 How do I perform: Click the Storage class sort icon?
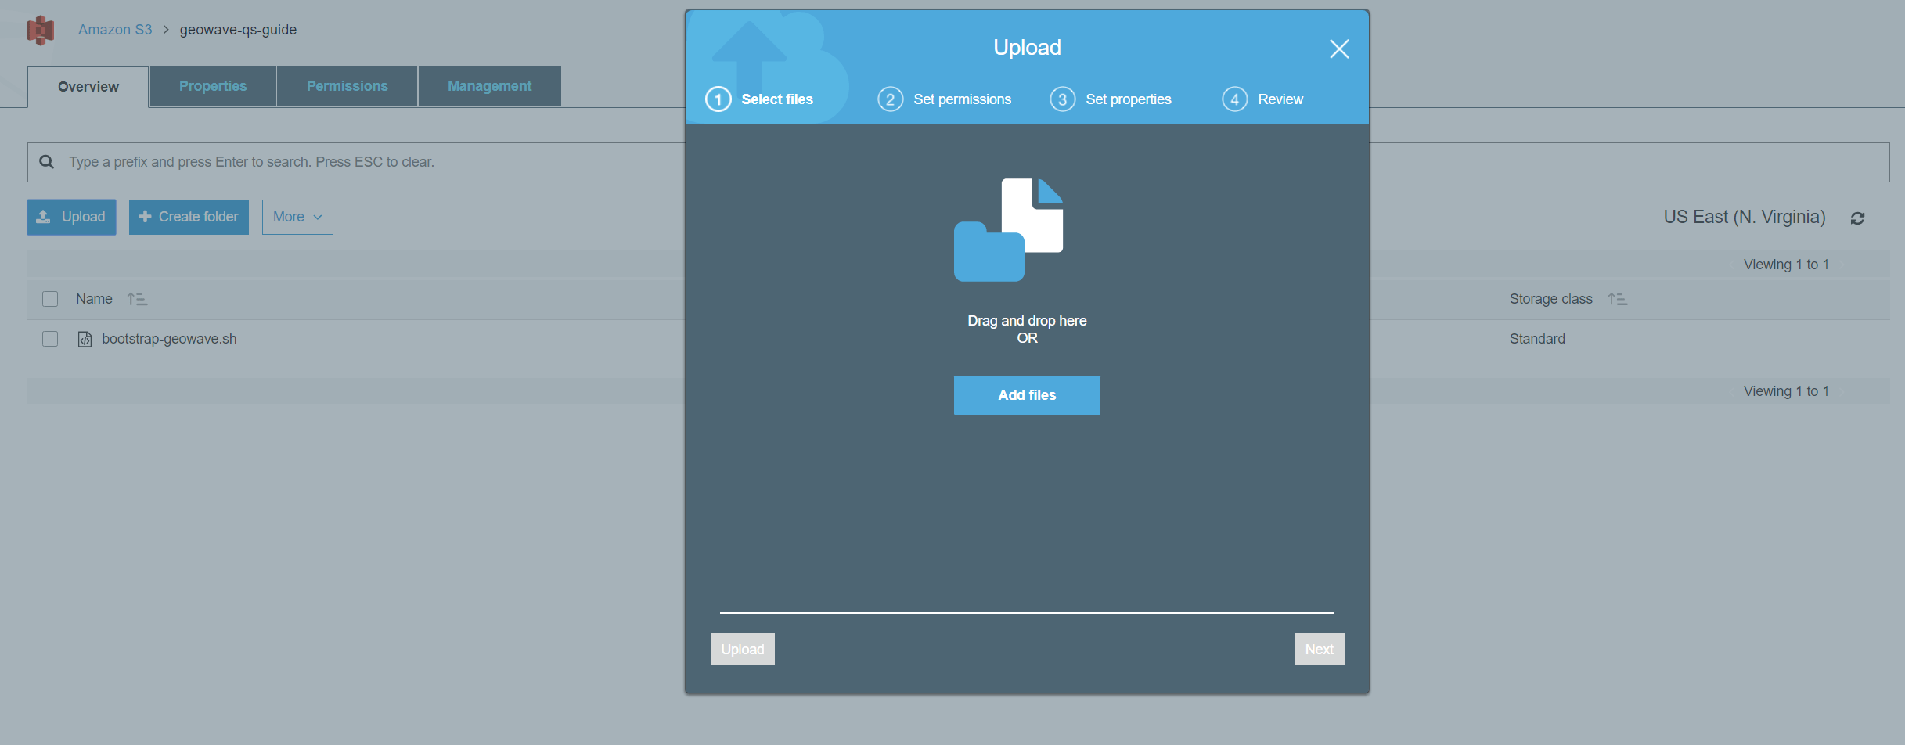point(1618,298)
